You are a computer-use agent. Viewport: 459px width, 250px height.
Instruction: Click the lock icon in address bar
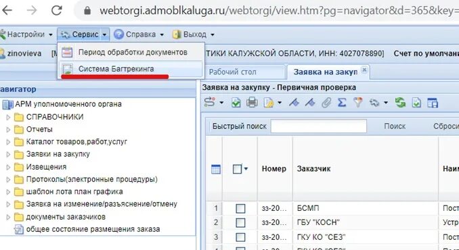click(x=87, y=11)
